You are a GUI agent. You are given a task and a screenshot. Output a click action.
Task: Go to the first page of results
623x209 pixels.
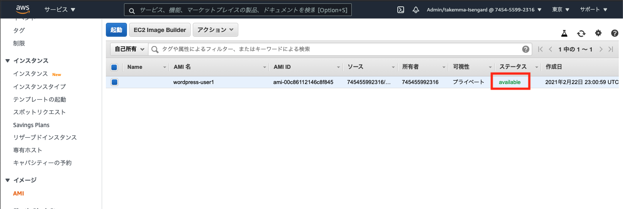click(x=540, y=49)
